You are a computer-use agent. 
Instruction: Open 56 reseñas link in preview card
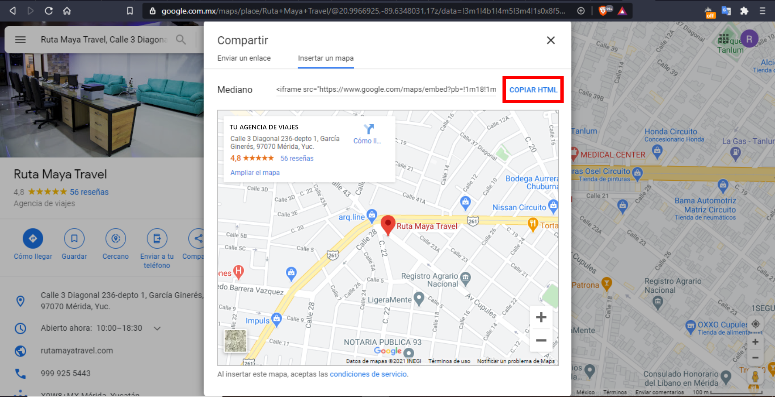(x=297, y=158)
